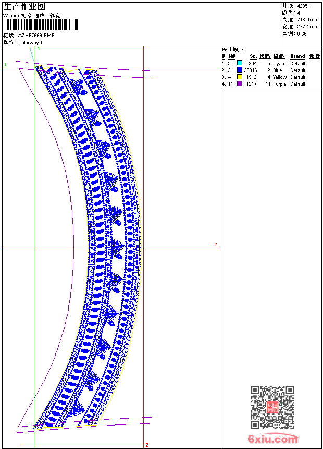
Task: Select the Cyan description cell
Action: point(278,64)
